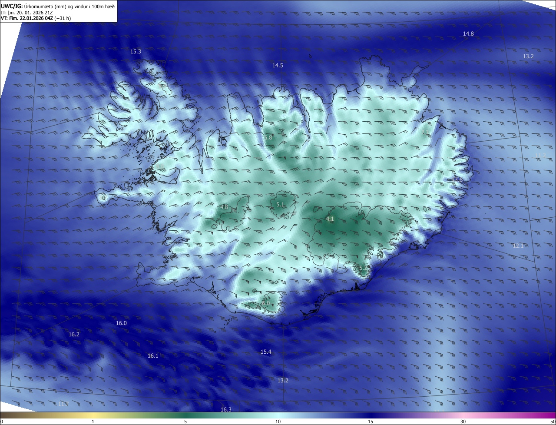The height and width of the screenshot is (425, 556).
Task: Click the 5.2 value at Vatnajökull's southern edge
Action: point(363,268)
